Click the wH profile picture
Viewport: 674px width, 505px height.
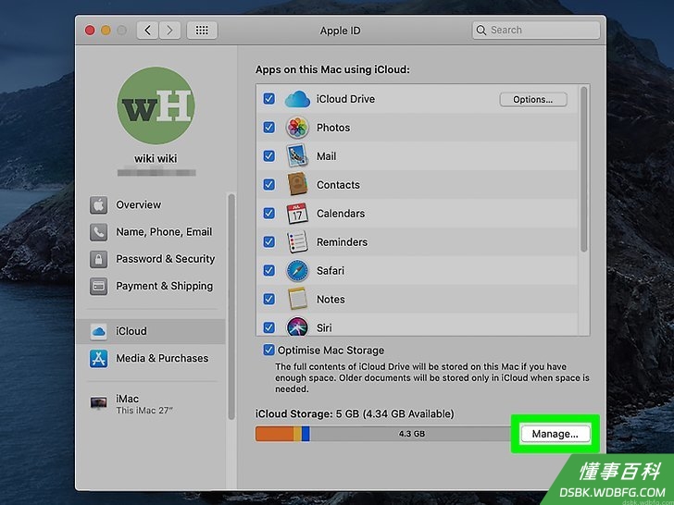click(x=156, y=105)
